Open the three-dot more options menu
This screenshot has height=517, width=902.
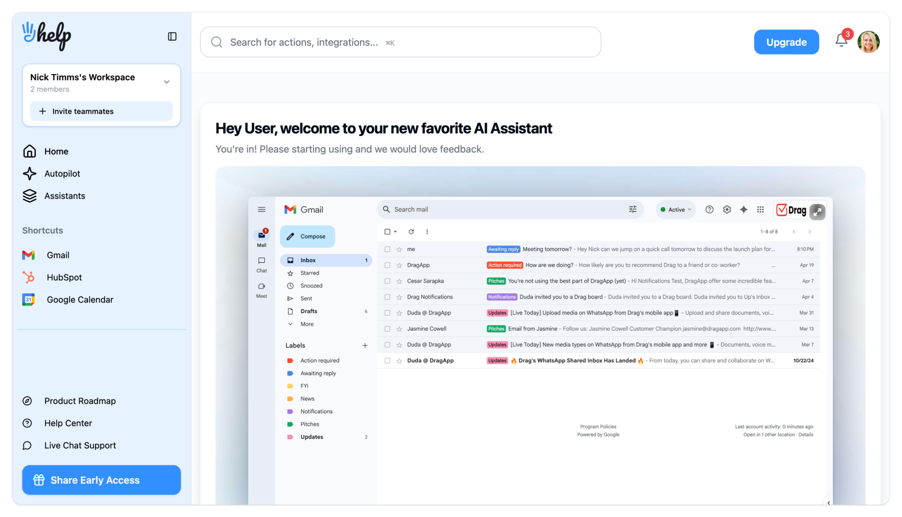pyautogui.click(x=427, y=232)
